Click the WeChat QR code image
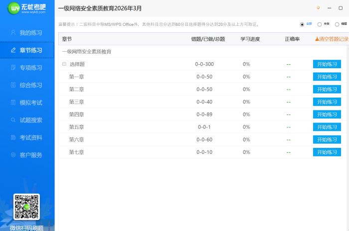349x231 pixels. coord(26,207)
